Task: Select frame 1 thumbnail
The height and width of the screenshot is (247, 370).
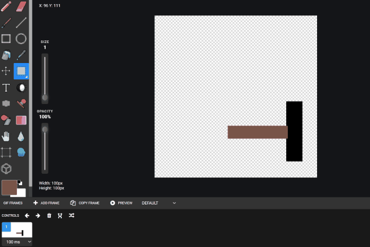Action: click(17, 230)
